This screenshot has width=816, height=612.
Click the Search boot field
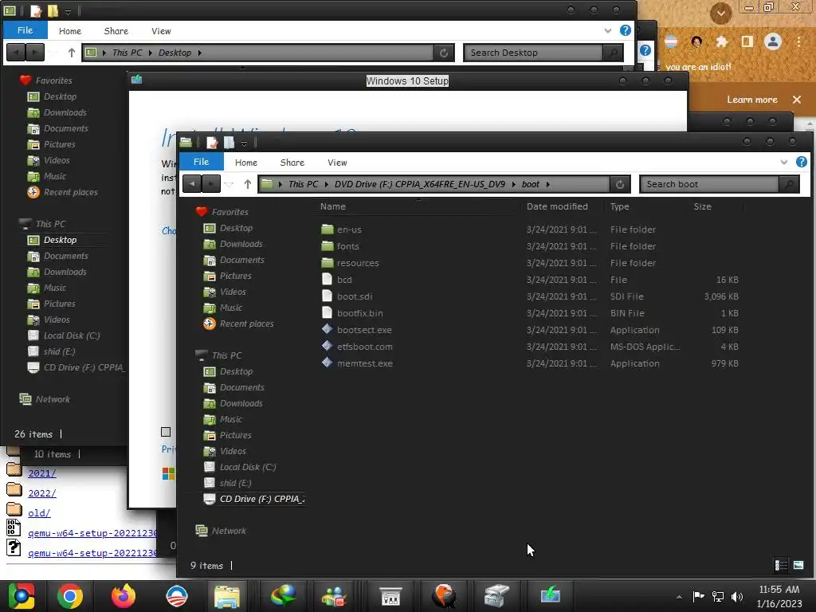click(x=710, y=184)
